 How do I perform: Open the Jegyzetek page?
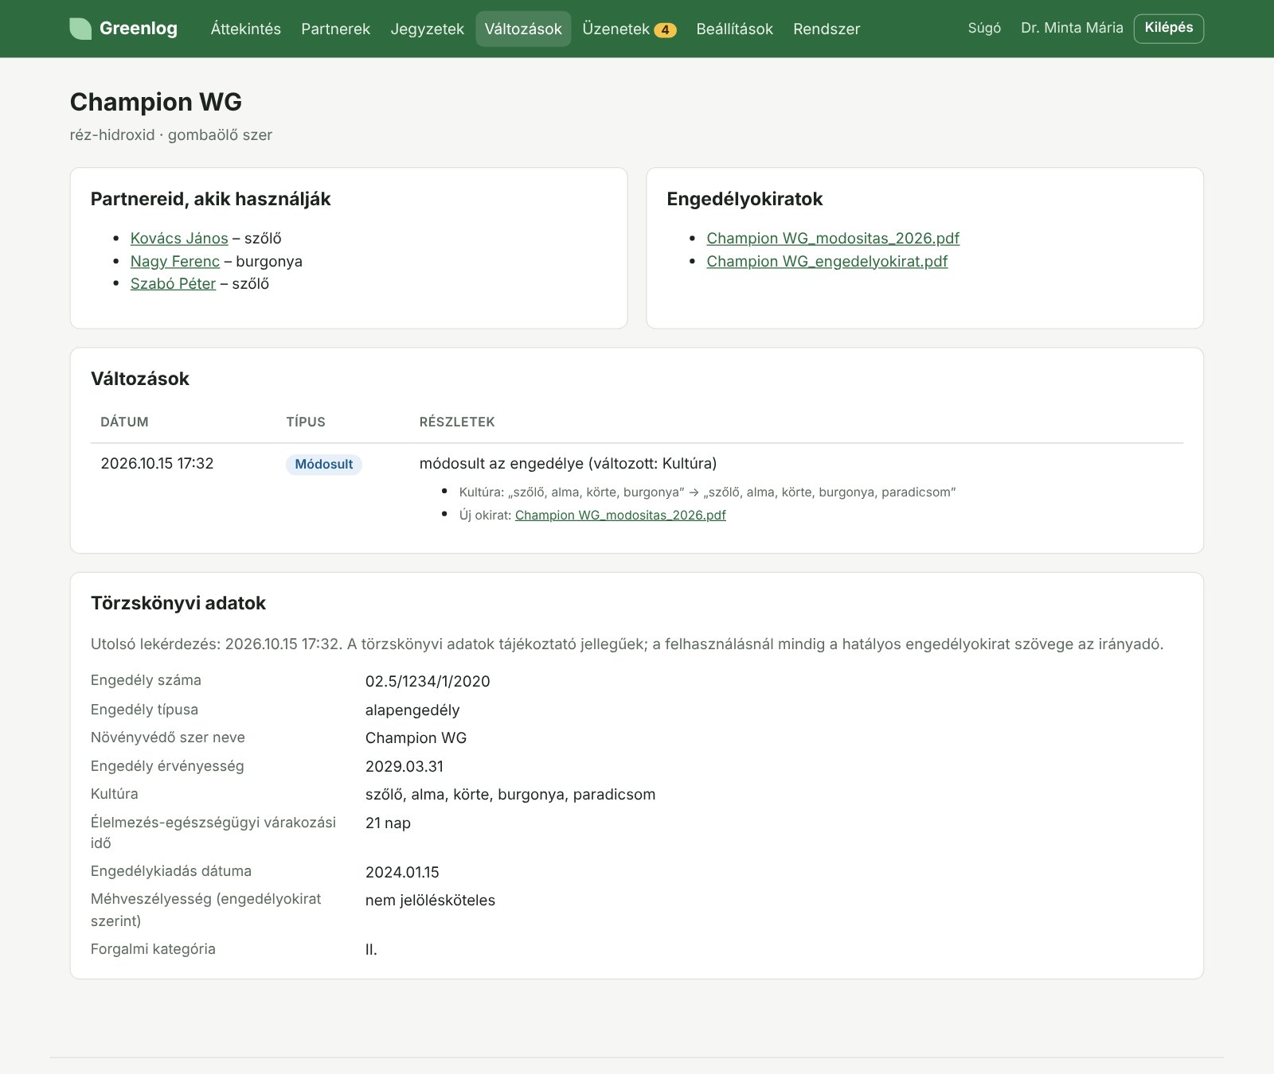tap(427, 29)
